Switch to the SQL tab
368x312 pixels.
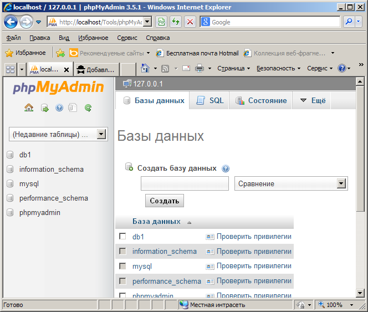point(209,100)
